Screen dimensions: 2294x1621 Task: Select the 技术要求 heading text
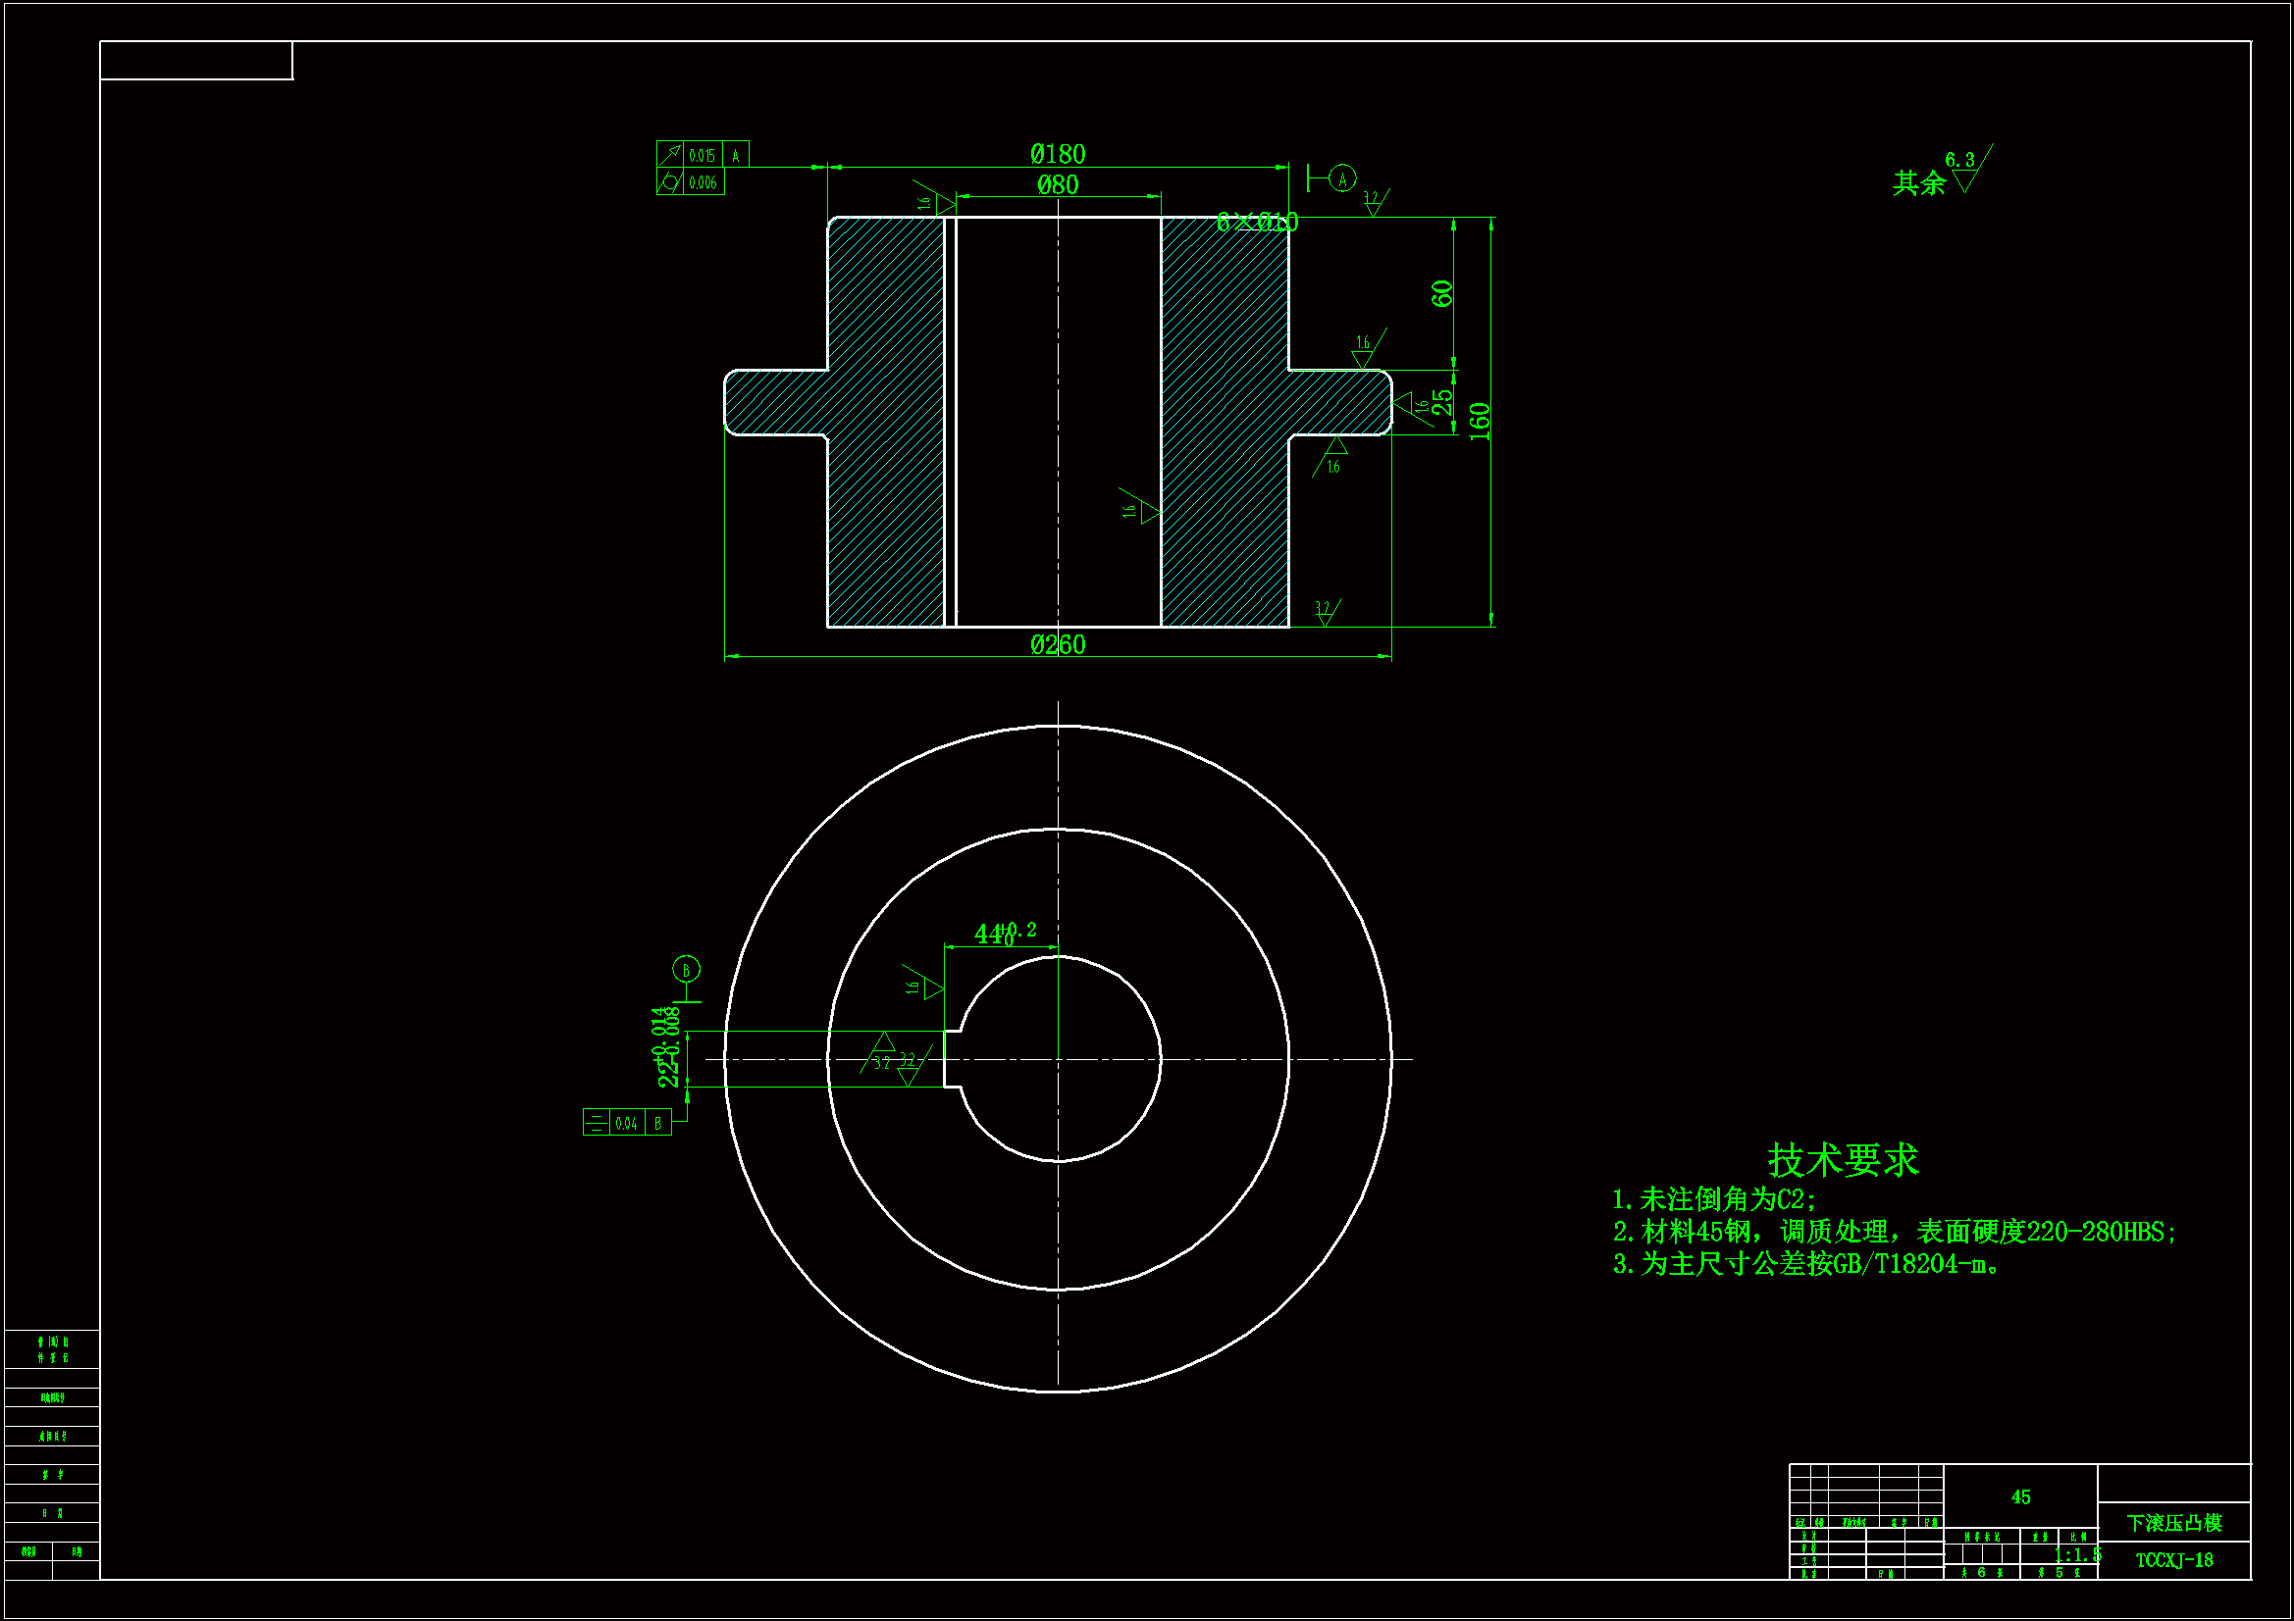pyautogui.click(x=1843, y=1160)
